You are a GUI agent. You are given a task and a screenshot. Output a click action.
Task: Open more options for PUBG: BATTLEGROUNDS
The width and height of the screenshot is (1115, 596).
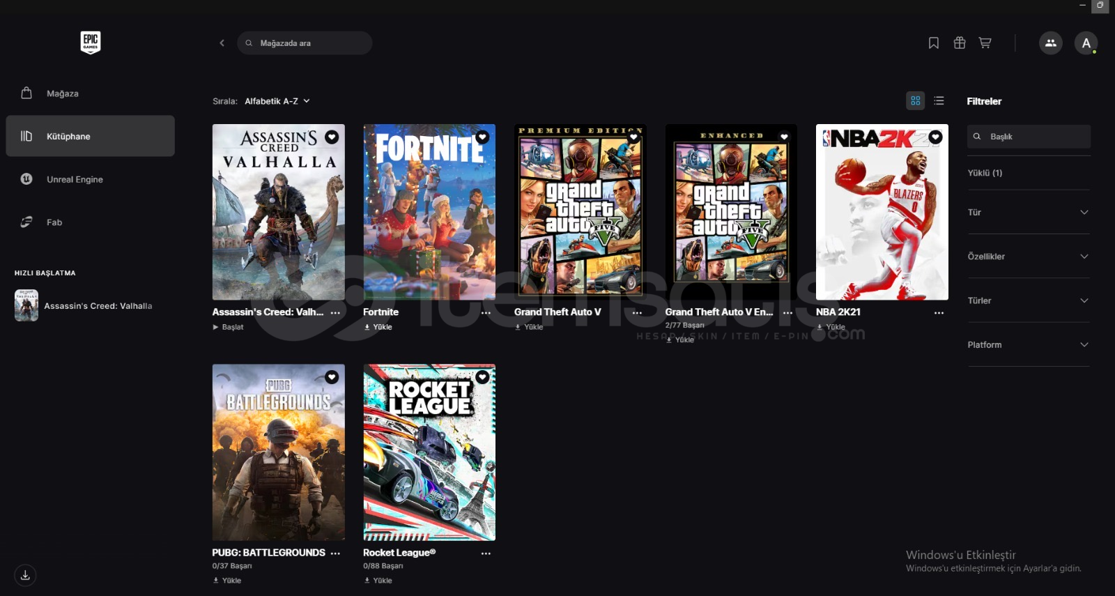coord(335,553)
